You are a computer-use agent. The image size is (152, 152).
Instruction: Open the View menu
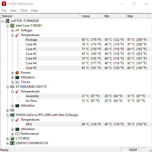[x=13, y=10]
